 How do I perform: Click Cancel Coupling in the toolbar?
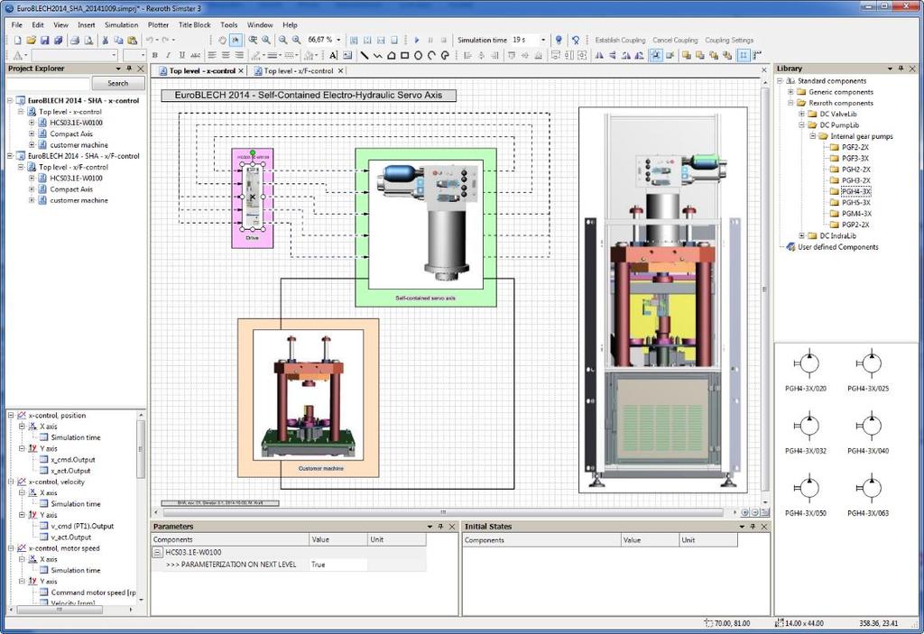[675, 40]
